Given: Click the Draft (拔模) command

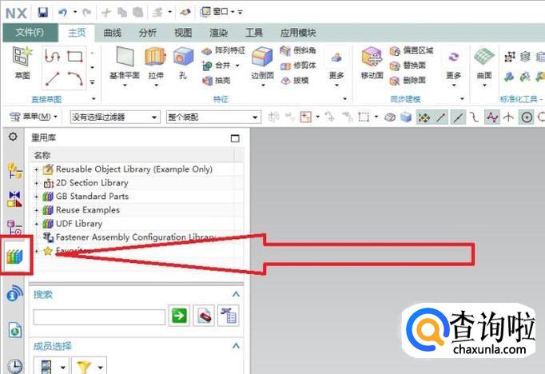Looking at the screenshot, I should [x=295, y=81].
